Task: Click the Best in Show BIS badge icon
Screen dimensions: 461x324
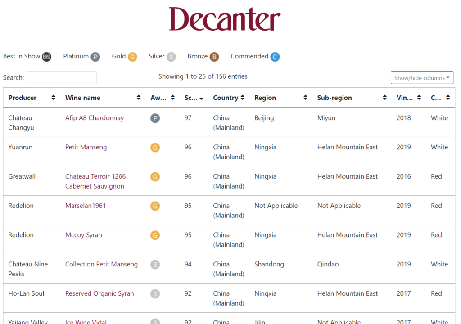Action: pyautogui.click(x=47, y=57)
